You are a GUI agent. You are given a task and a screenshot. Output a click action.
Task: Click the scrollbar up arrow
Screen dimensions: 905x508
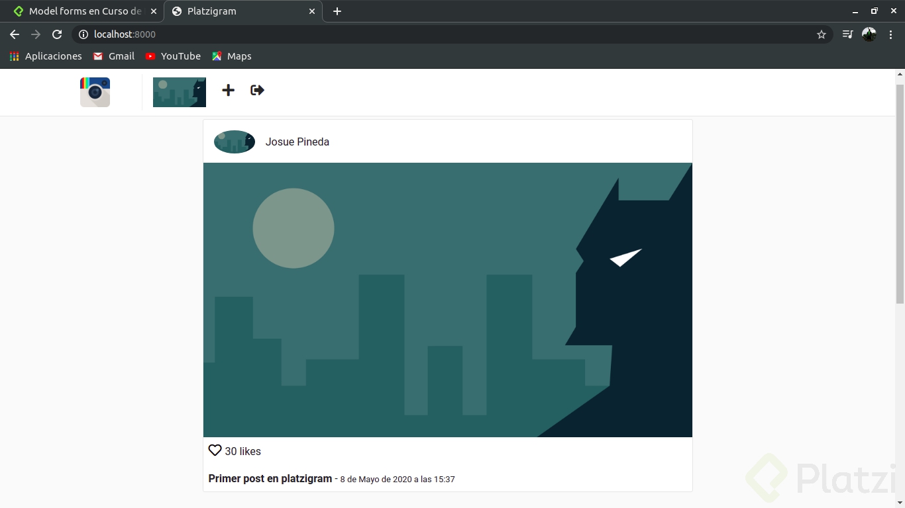900,74
